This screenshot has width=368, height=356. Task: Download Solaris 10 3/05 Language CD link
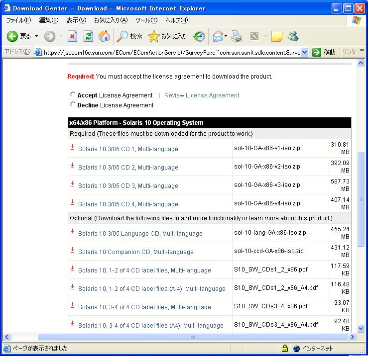click(x=140, y=233)
